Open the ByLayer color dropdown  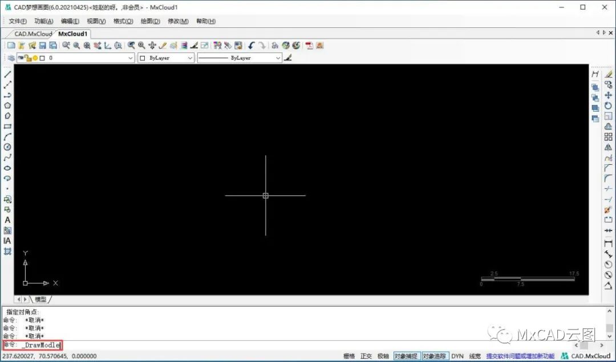(166, 58)
